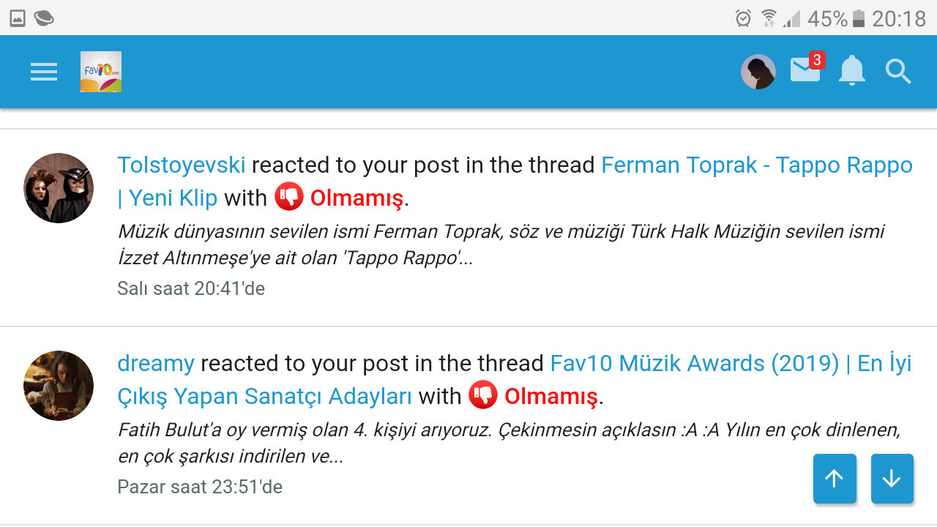Tap the Fav10 site logo
The width and height of the screenshot is (937, 527).
101,72
